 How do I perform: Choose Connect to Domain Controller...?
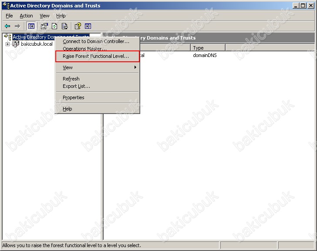[x=97, y=41]
